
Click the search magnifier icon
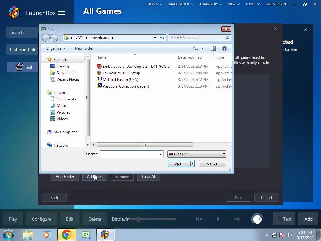[x=227, y=38]
